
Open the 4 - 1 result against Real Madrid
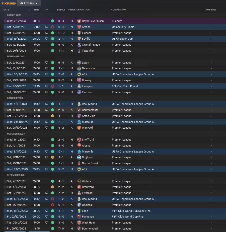point(61,104)
